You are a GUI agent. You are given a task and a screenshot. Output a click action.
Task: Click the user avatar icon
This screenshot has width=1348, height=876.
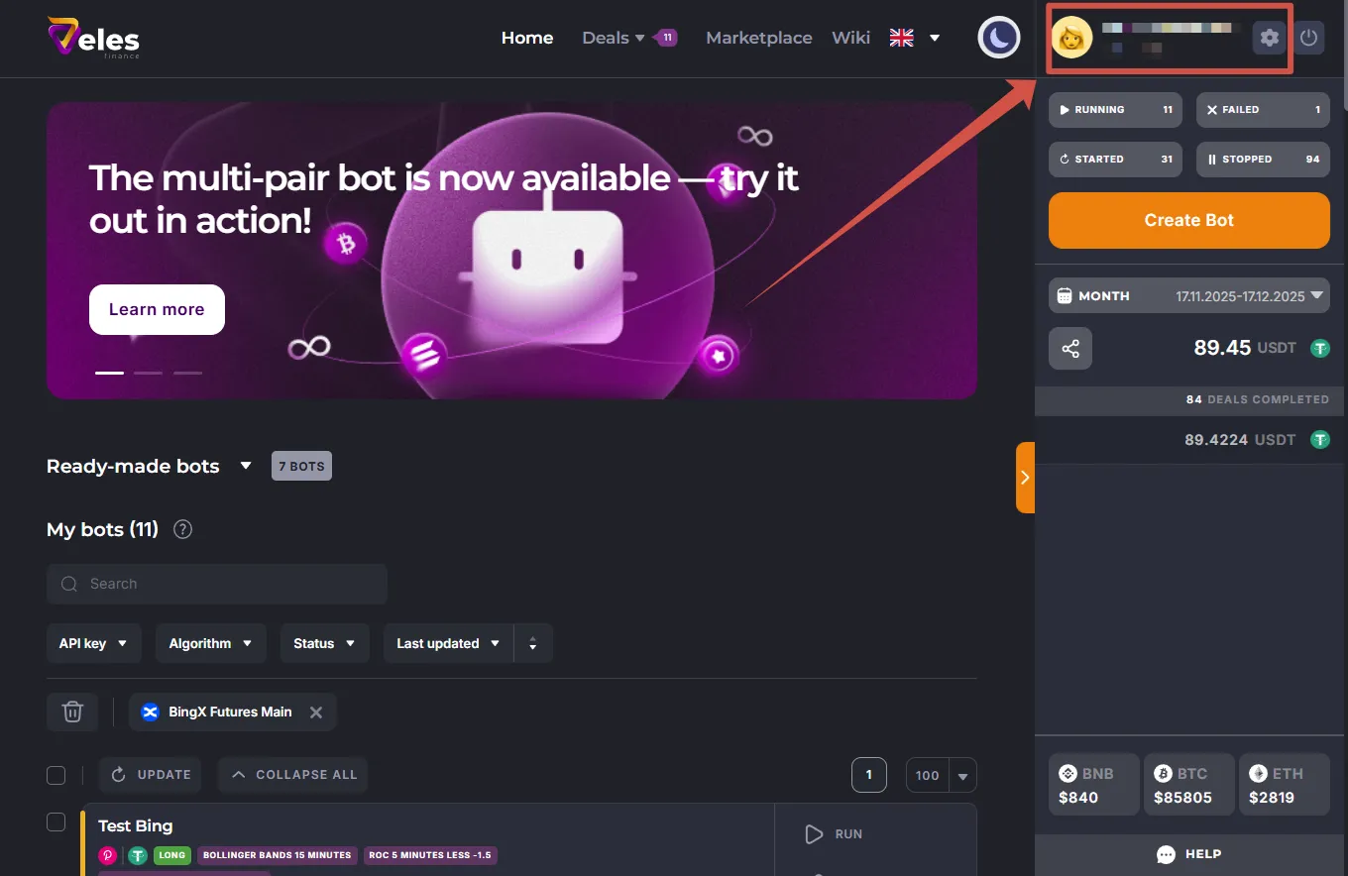tap(1071, 39)
